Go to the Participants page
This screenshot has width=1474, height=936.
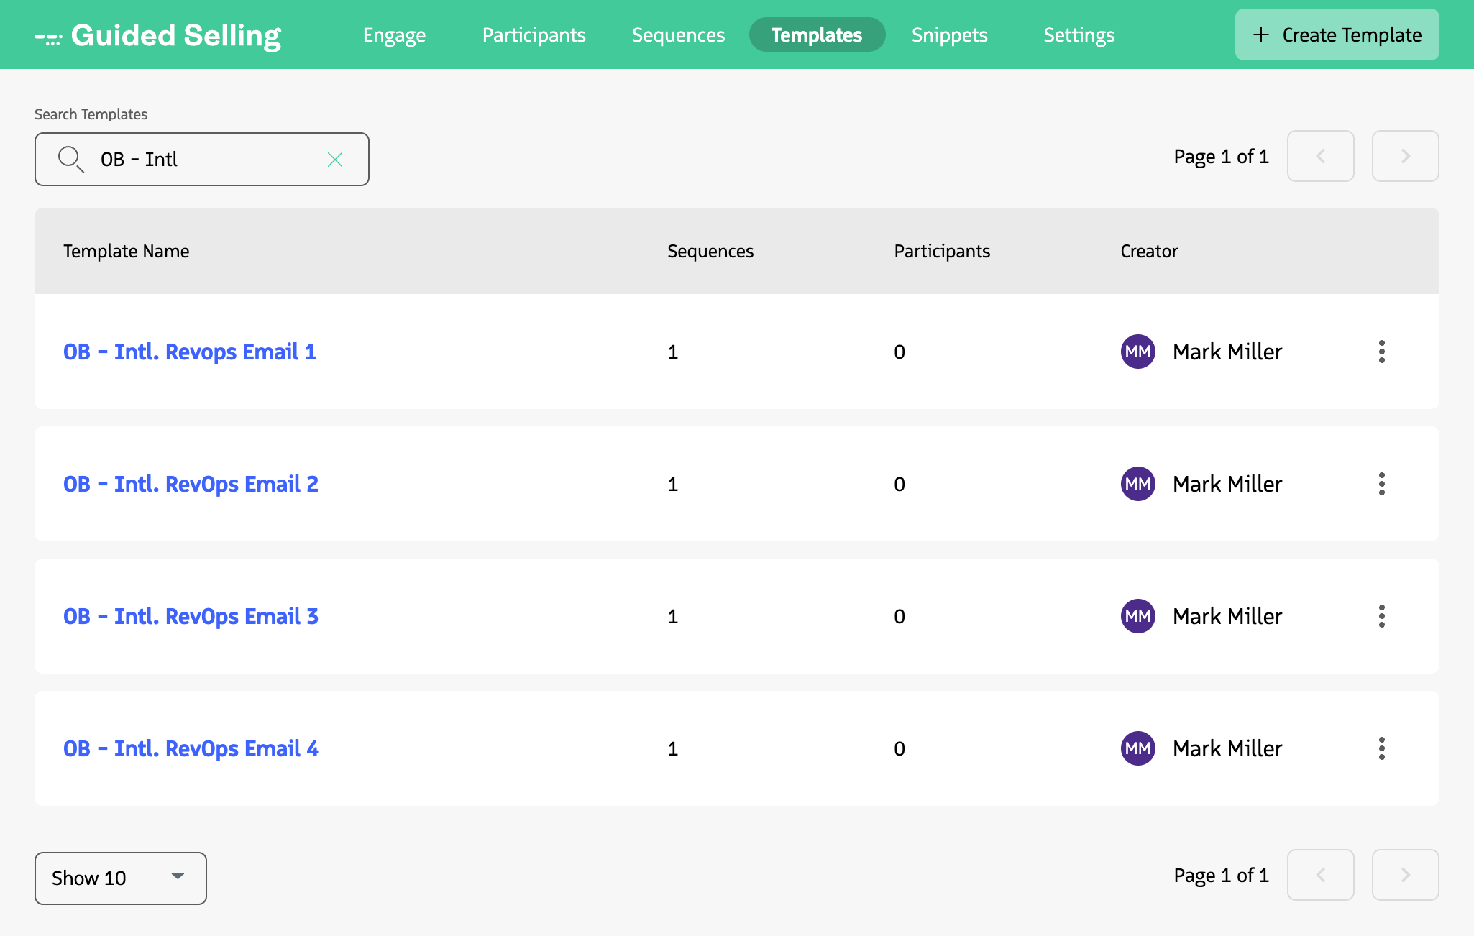534,35
